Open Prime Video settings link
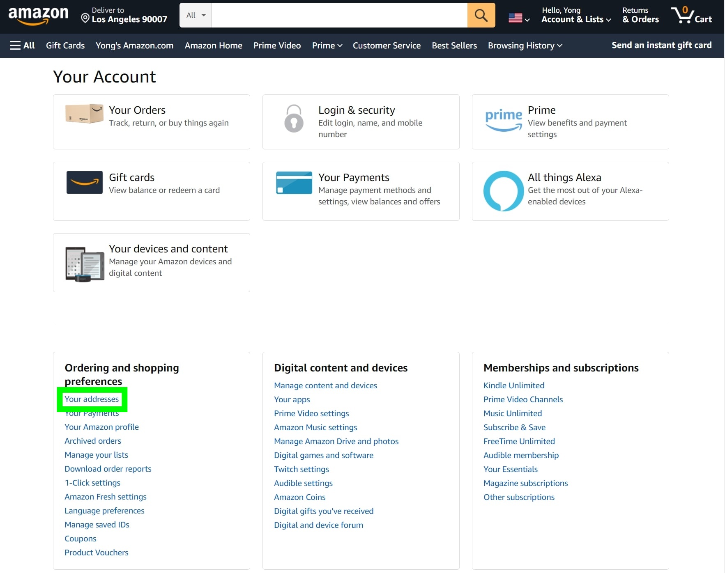The image size is (725, 573). (x=311, y=413)
